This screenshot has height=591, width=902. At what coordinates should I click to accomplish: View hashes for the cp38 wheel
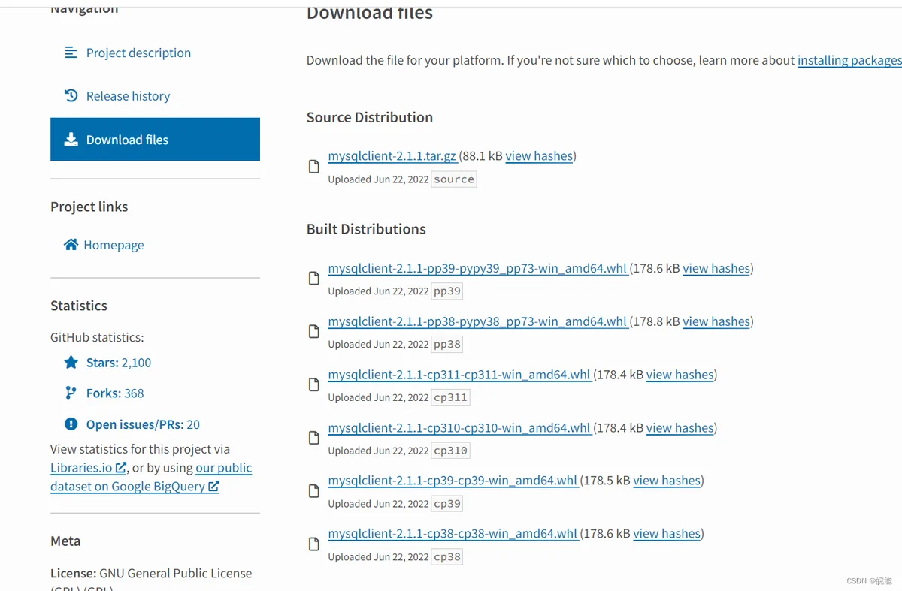(x=667, y=534)
